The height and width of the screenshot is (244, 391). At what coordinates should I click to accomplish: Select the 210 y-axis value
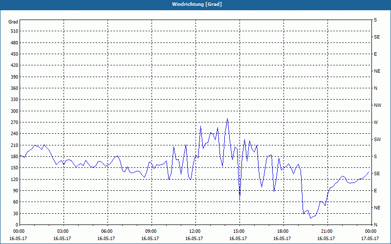[x=14, y=145]
